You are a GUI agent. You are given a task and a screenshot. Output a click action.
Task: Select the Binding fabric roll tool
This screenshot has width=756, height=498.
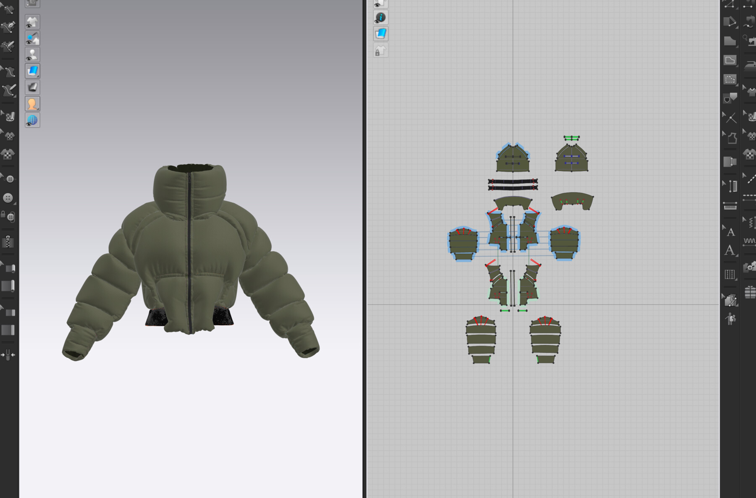click(x=8, y=286)
